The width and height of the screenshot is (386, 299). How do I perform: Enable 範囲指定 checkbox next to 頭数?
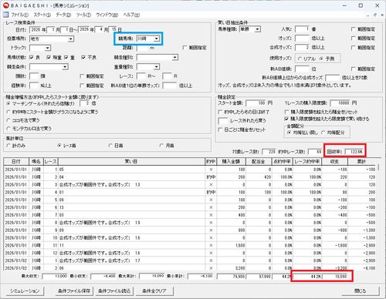tap(82, 76)
